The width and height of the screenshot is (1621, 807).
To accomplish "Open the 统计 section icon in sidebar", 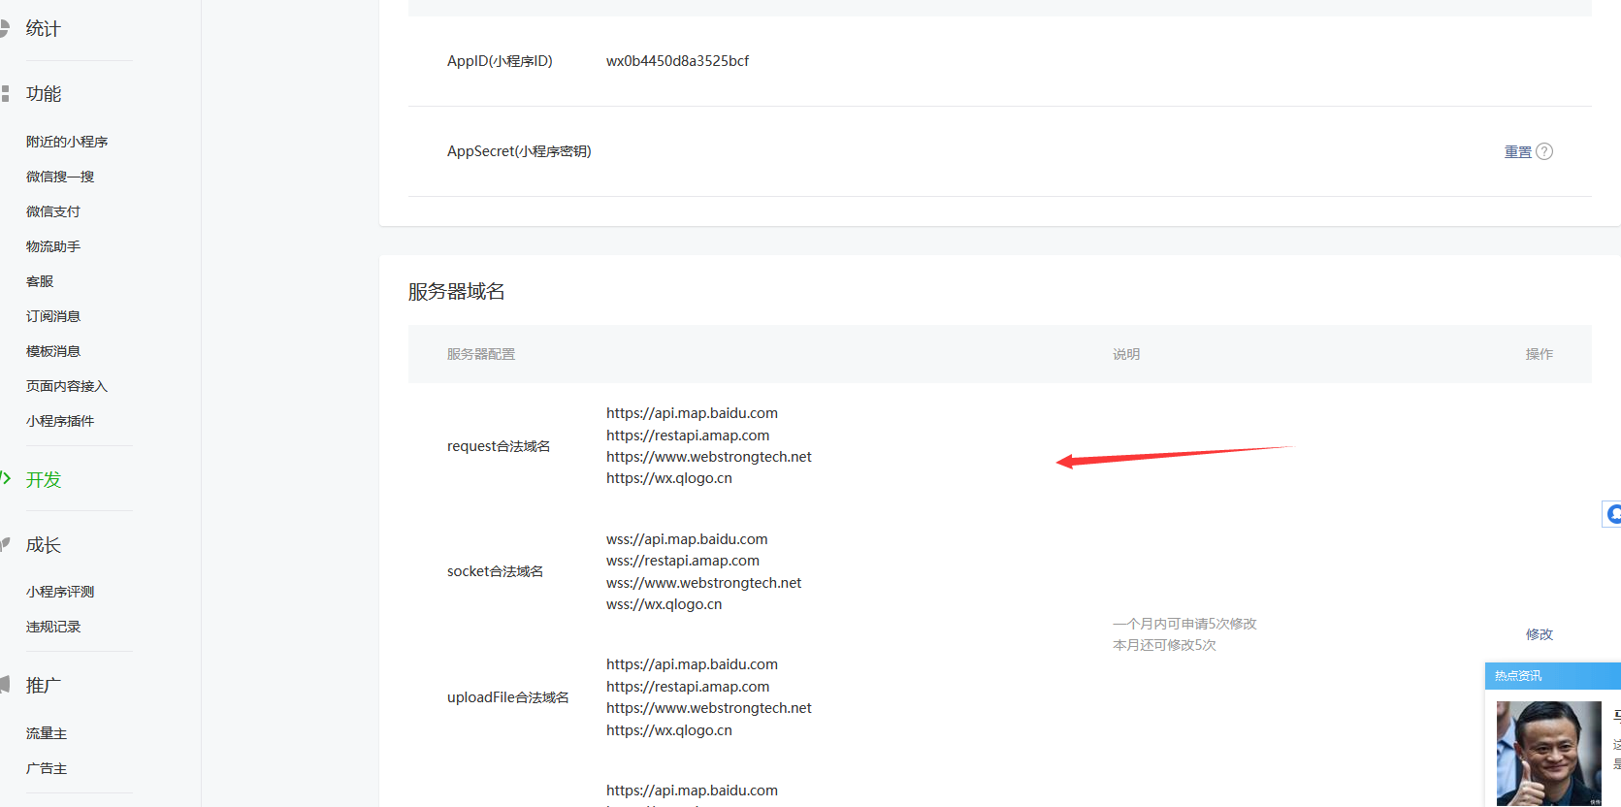I will pyautogui.click(x=4, y=29).
